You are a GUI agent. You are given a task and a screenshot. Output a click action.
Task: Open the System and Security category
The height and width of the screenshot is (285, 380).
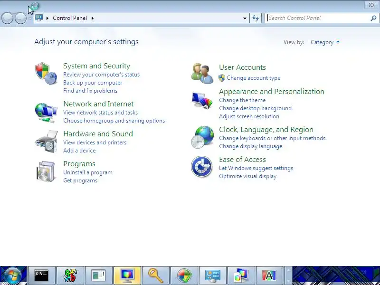click(97, 66)
